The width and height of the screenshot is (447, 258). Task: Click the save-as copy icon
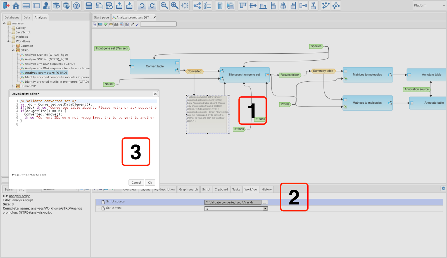99,5
